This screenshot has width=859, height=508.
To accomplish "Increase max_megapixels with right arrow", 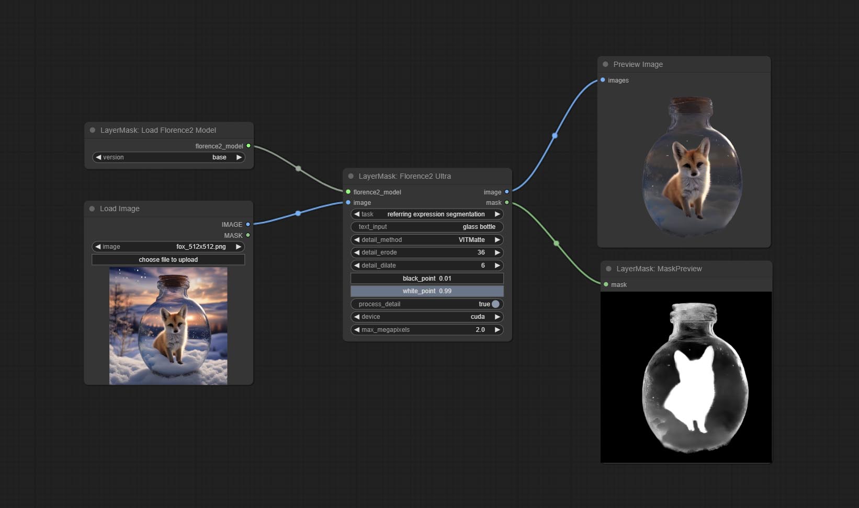I will (x=498, y=330).
